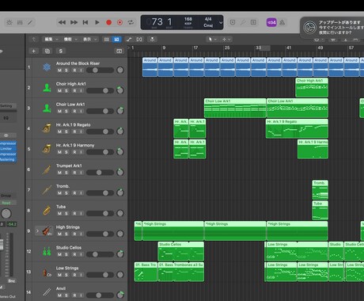This screenshot has height=301, width=364.
Task: Click the 4/4 time signature in LCD
Action: (x=208, y=19)
